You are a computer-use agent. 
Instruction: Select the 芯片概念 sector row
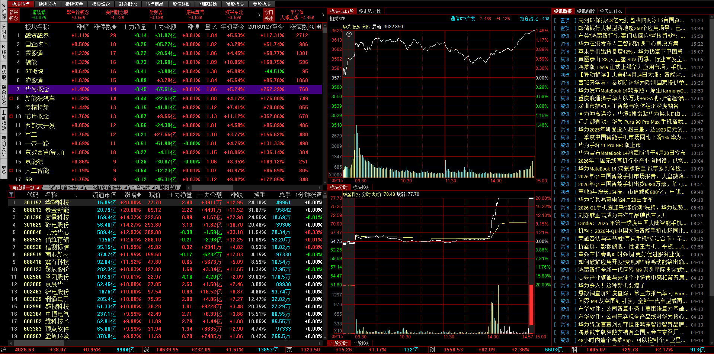click(37, 116)
